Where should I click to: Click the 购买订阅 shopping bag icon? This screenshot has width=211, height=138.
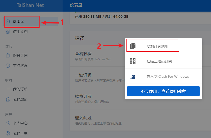(8, 55)
